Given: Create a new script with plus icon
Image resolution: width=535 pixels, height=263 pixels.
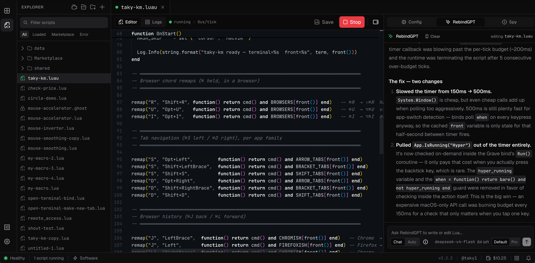Looking at the screenshot, I should (102, 7).
